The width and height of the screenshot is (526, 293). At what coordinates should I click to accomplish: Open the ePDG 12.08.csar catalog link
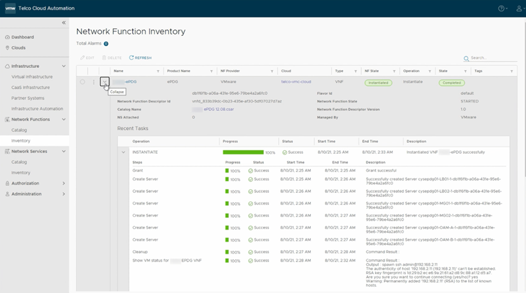click(x=217, y=110)
